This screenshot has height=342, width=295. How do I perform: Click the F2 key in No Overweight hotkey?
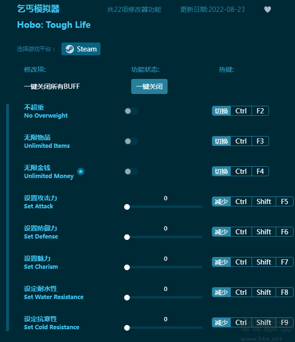[x=260, y=111]
